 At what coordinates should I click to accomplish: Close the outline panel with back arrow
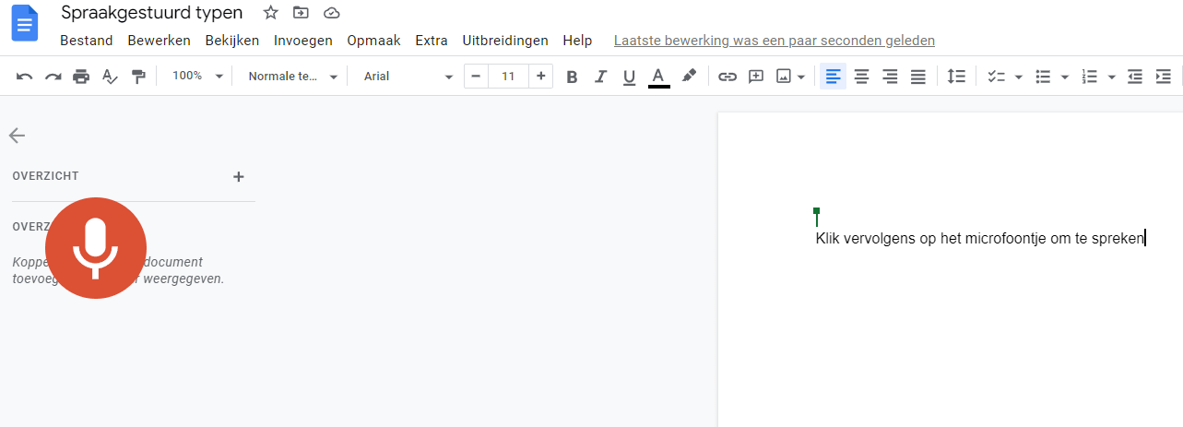(17, 136)
